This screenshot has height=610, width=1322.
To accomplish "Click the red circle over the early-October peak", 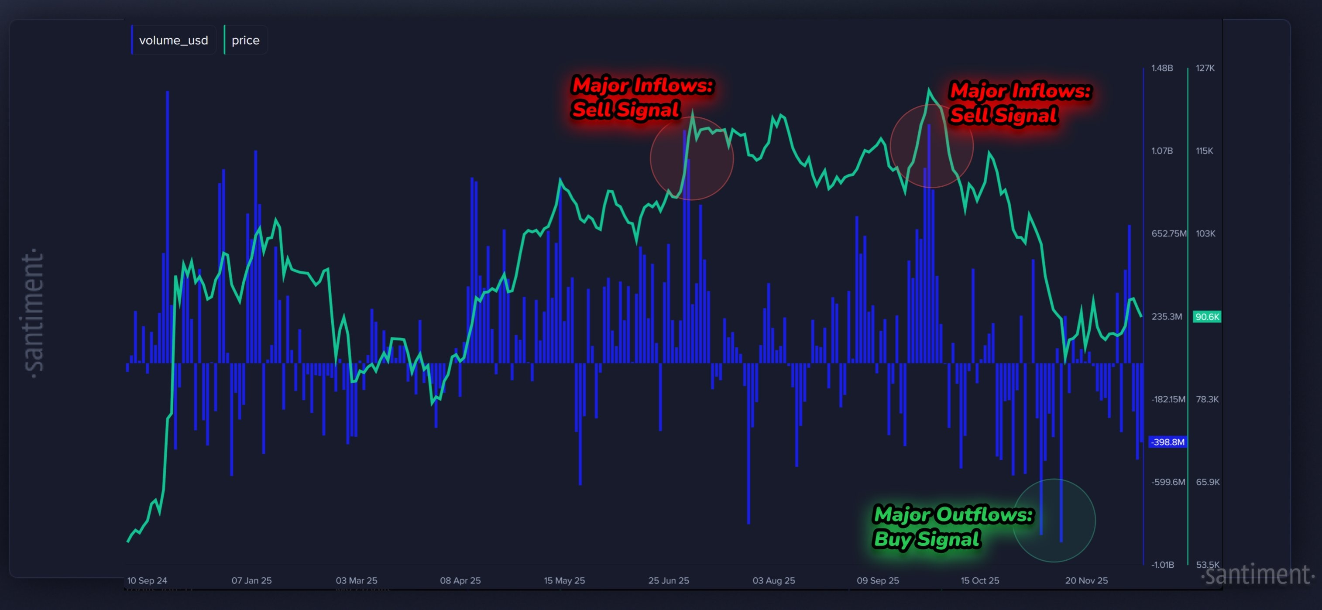I will coord(931,146).
